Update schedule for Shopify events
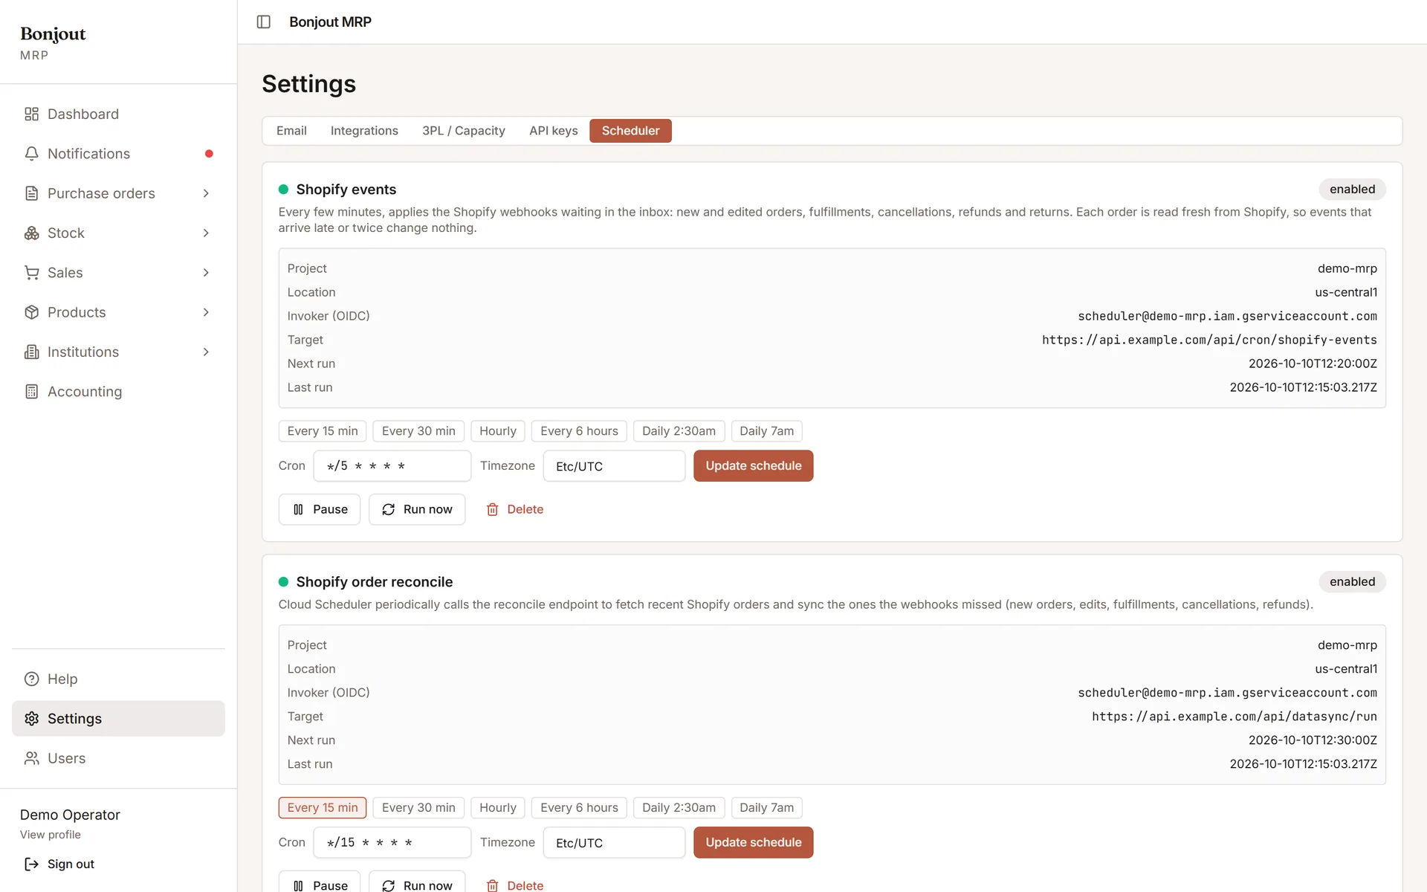 pyautogui.click(x=754, y=466)
